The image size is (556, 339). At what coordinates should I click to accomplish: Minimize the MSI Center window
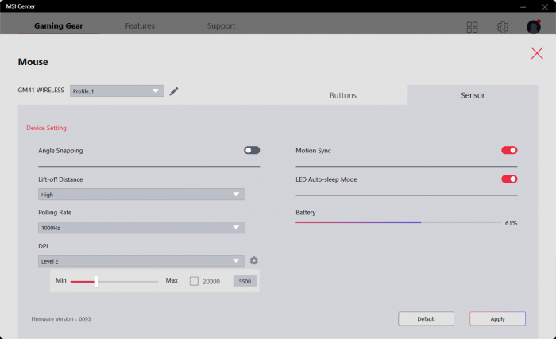(x=523, y=6)
